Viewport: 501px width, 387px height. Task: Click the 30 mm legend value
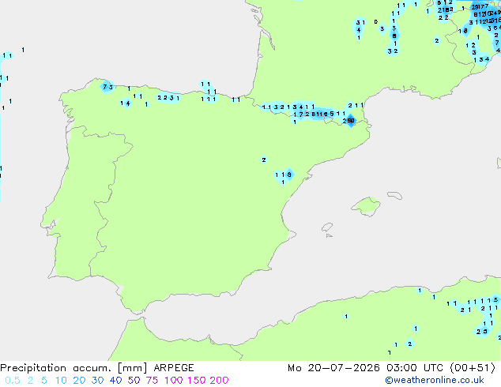97,381
